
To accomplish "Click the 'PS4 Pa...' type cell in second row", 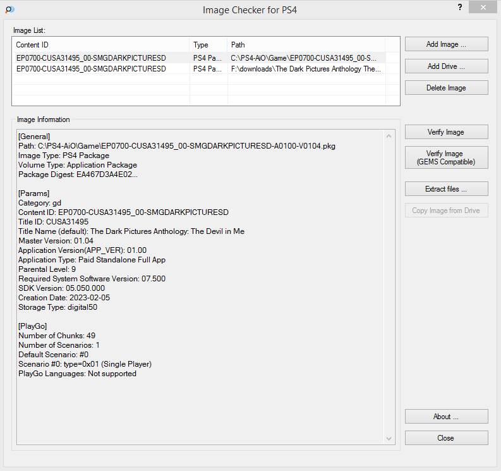I will [x=208, y=69].
